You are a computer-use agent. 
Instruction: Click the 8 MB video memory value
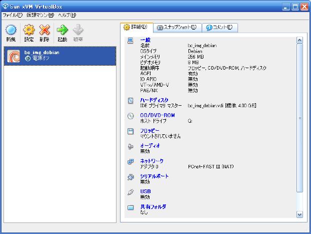pyautogui.click(x=193, y=63)
